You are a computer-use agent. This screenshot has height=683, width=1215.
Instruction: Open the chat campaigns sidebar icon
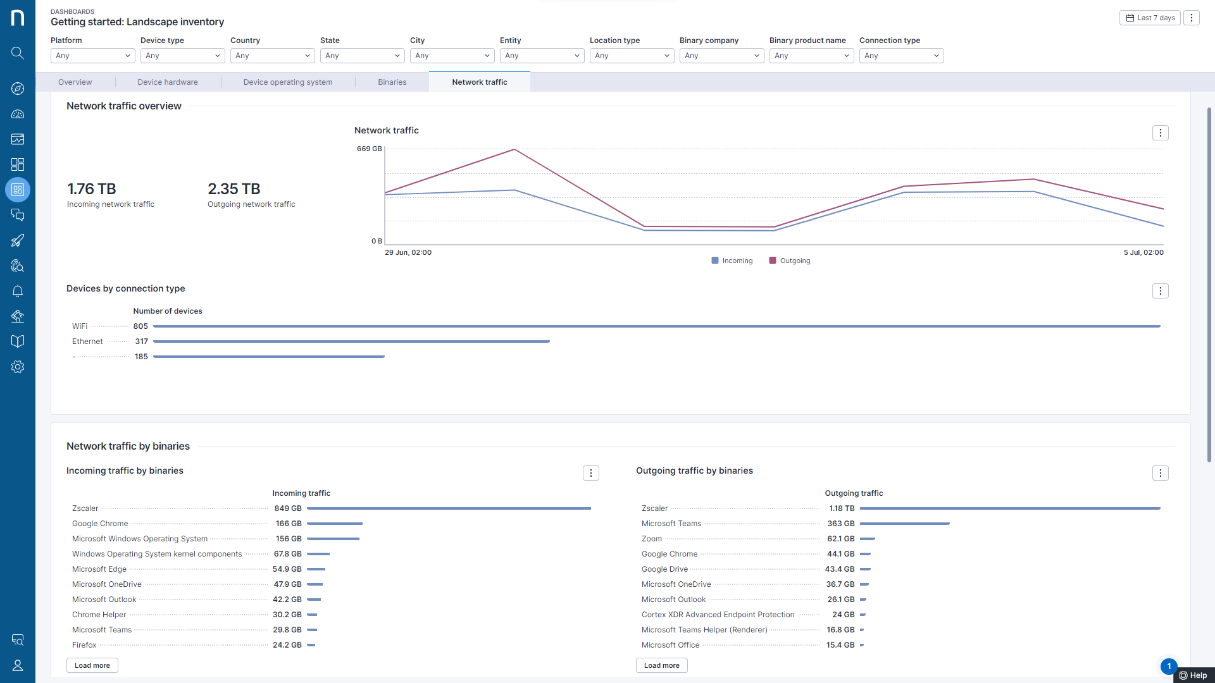point(18,215)
